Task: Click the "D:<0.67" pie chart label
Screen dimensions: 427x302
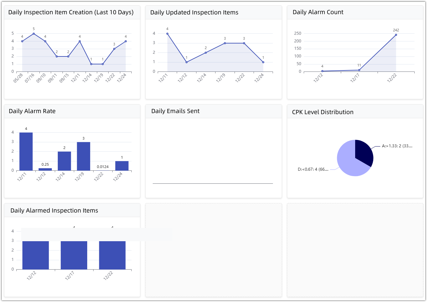Action: pyautogui.click(x=313, y=169)
